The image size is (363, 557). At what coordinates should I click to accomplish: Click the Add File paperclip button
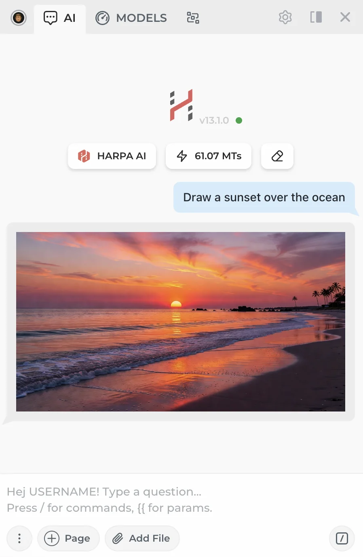pos(142,538)
